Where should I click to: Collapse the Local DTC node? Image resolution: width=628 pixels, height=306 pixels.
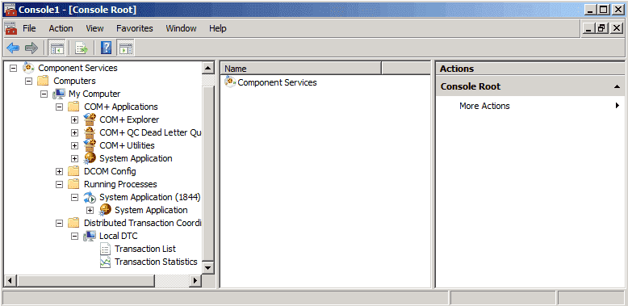pyautogui.click(x=74, y=236)
